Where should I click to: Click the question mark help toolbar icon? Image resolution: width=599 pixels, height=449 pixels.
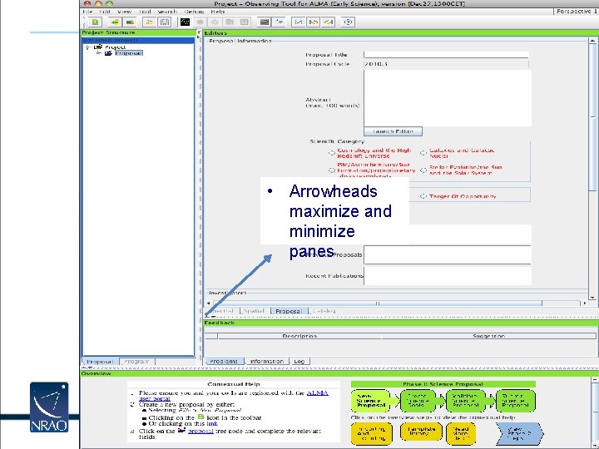tap(348, 22)
